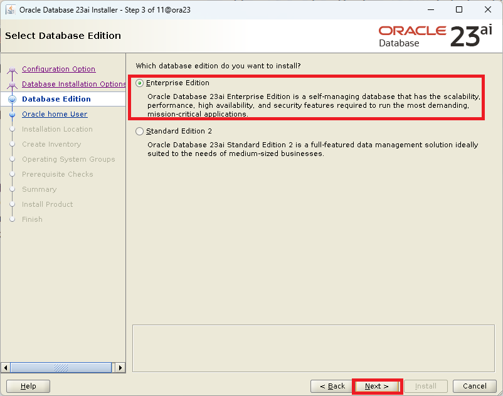The height and width of the screenshot is (396, 503).
Task: Click the empty message text area
Action: [314, 348]
